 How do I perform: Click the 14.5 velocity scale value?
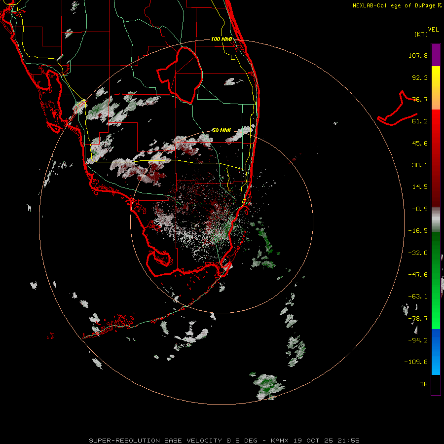(x=420, y=187)
